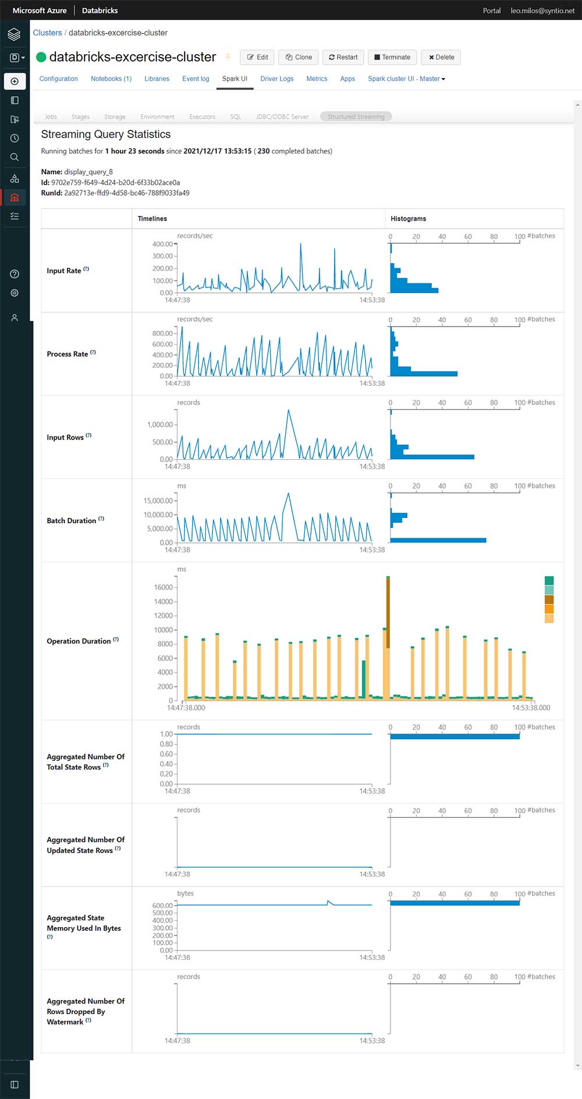Click the pin icon beside cluster name

coord(228,56)
